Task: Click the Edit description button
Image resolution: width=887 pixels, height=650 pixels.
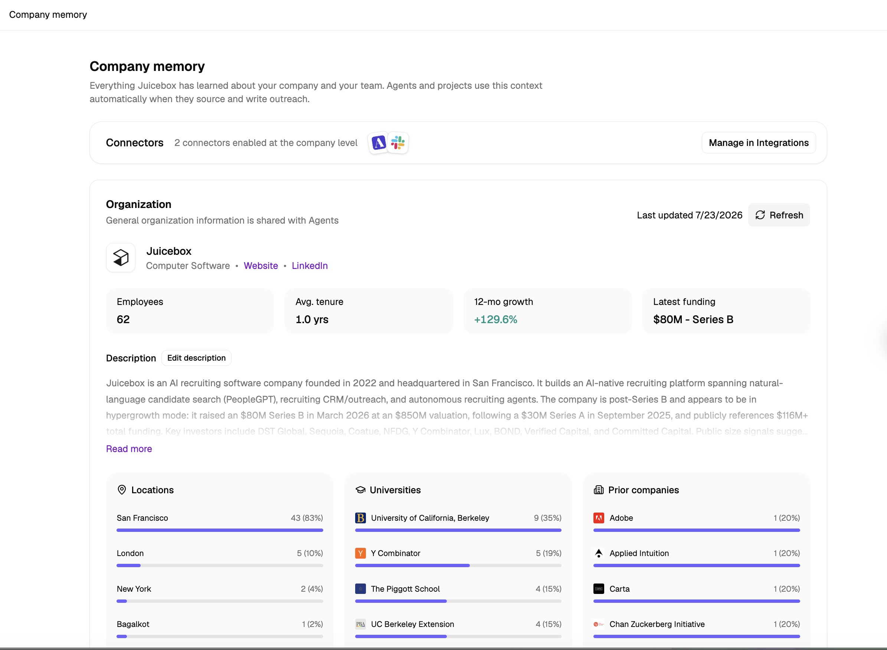Action: point(196,358)
